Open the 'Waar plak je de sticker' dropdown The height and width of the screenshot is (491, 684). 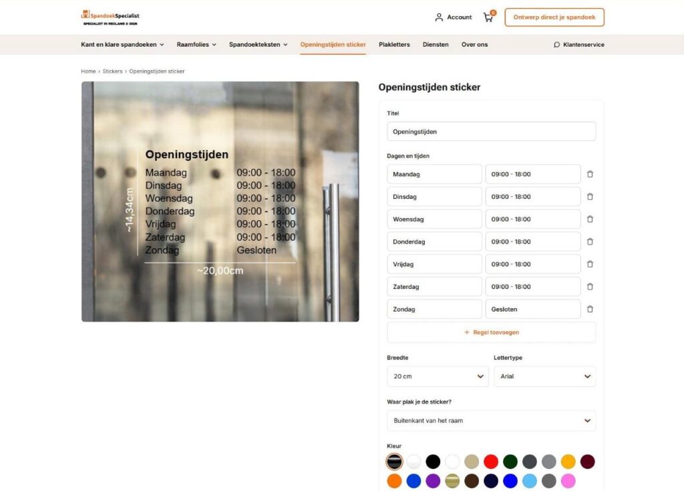pyautogui.click(x=491, y=420)
